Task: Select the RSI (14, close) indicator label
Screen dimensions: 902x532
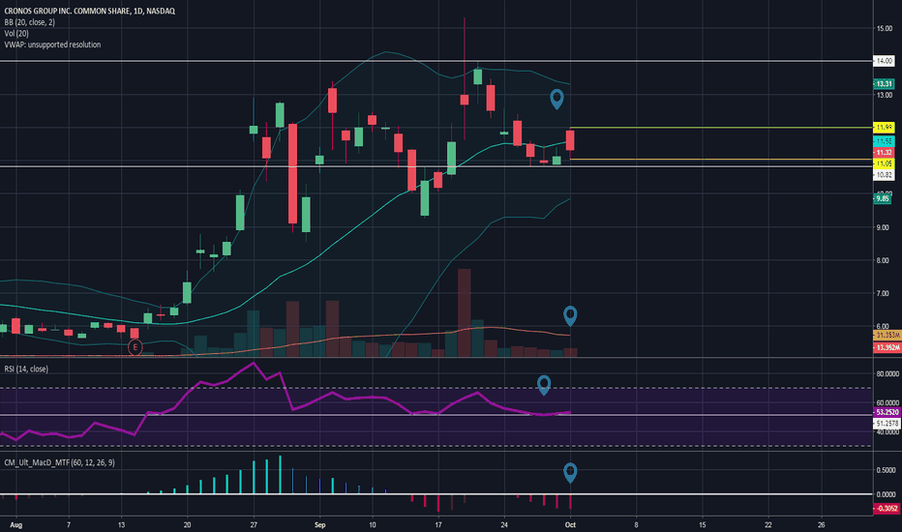Action: 26,369
